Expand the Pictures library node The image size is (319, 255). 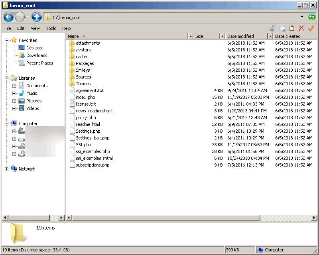click(14, 101)
